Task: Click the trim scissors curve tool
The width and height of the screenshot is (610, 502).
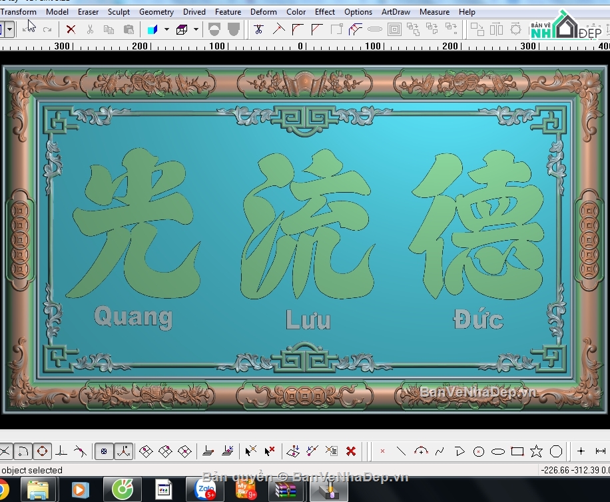Action: [x=258, y=29]
